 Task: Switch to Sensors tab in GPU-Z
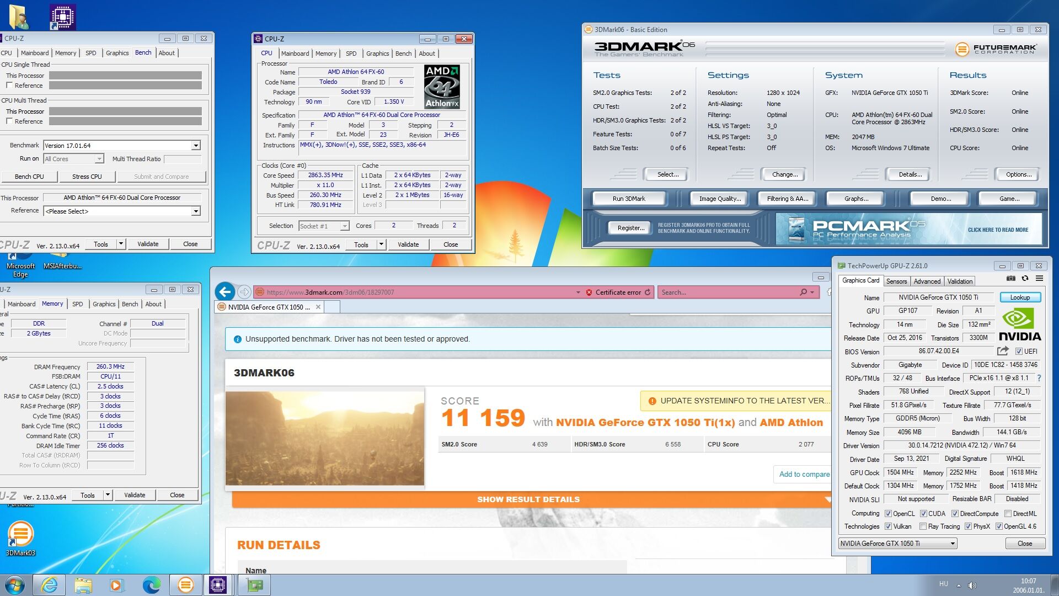[896, 281]
